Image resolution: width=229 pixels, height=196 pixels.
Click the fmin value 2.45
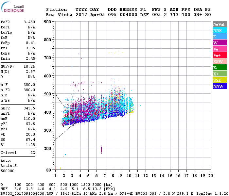[x=30, y=58]
